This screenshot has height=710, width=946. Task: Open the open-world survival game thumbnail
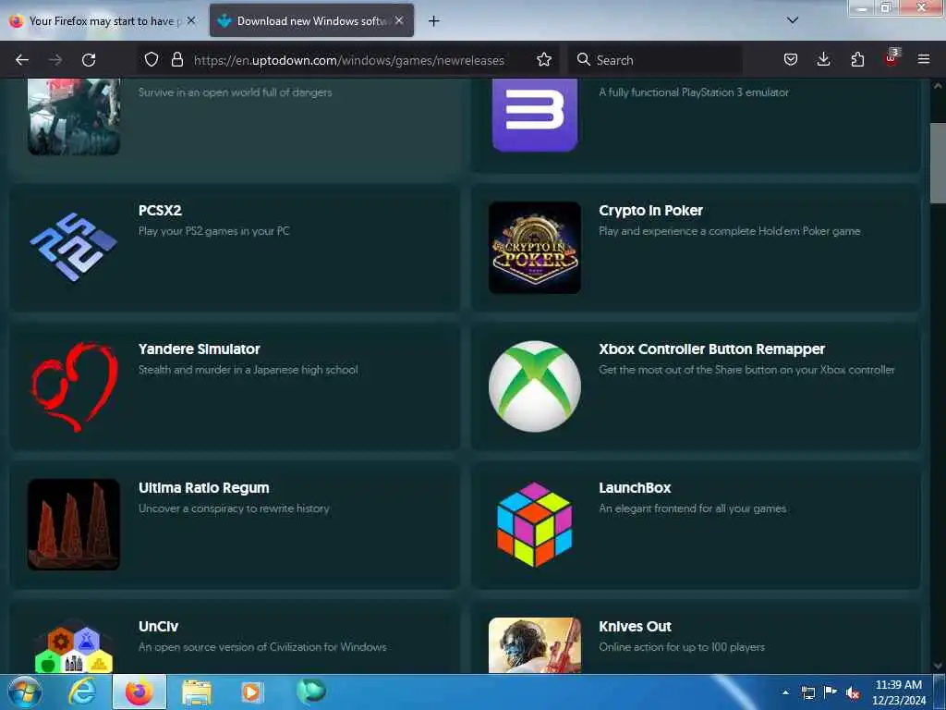pos(74,116)
